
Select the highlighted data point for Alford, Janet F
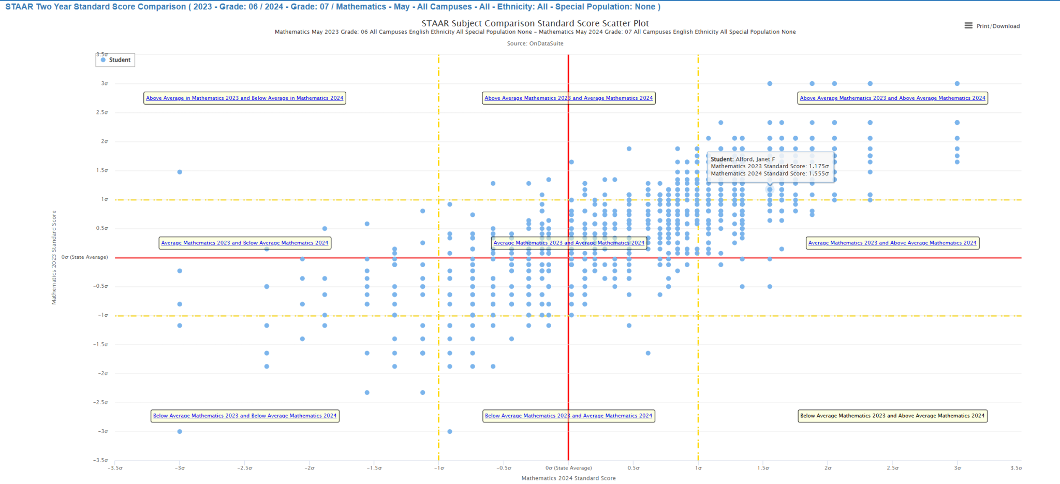(x=771, y=189)
